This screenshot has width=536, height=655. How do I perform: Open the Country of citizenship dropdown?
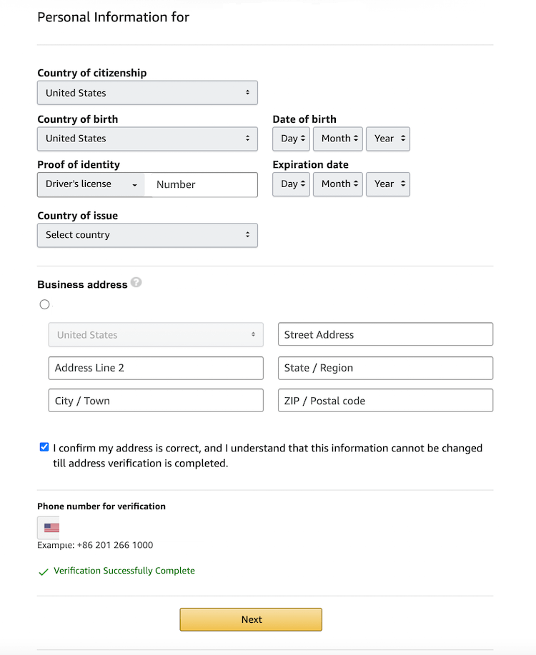coord(147,92)
